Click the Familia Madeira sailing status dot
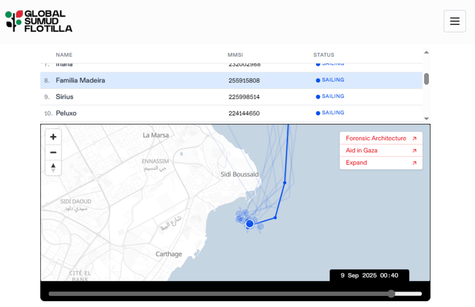Viewport: 475px width, 307px height. pyautogui.click(x=318, y=80)
